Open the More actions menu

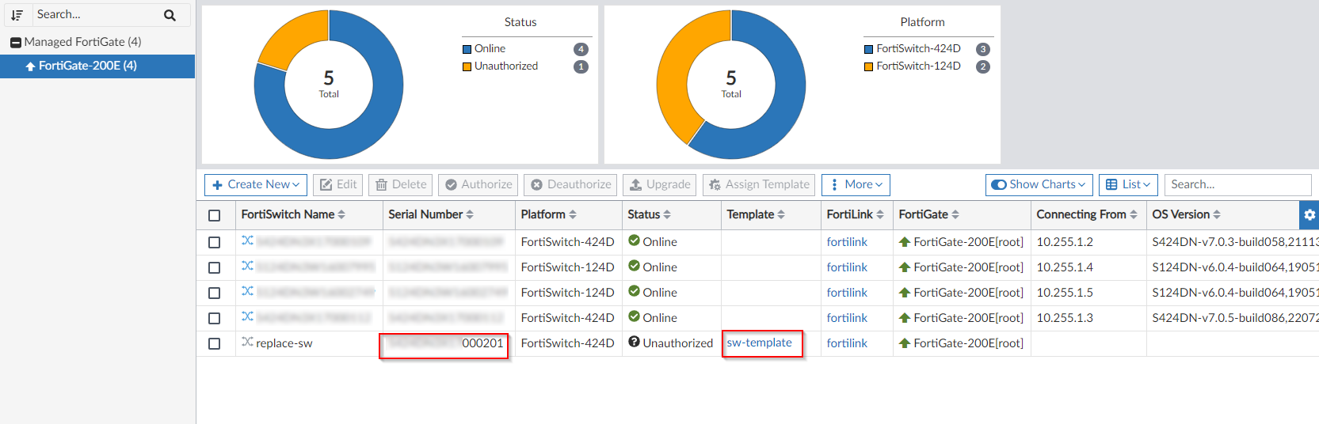(x=856, y=184)
